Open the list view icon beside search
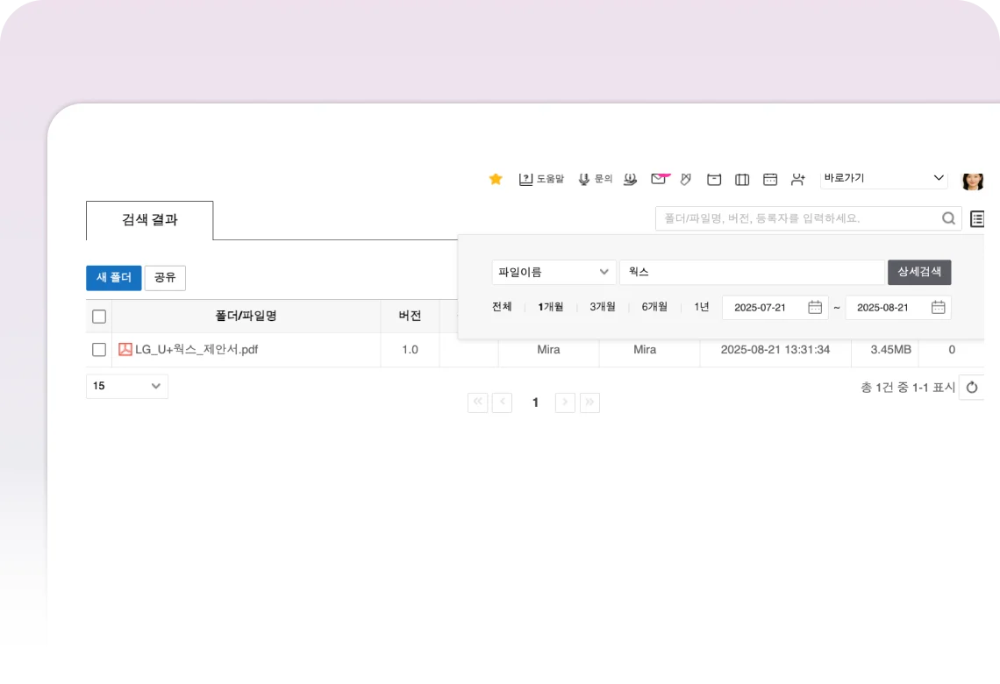Viewport: 1000px width, 684px height. [977, 218]
